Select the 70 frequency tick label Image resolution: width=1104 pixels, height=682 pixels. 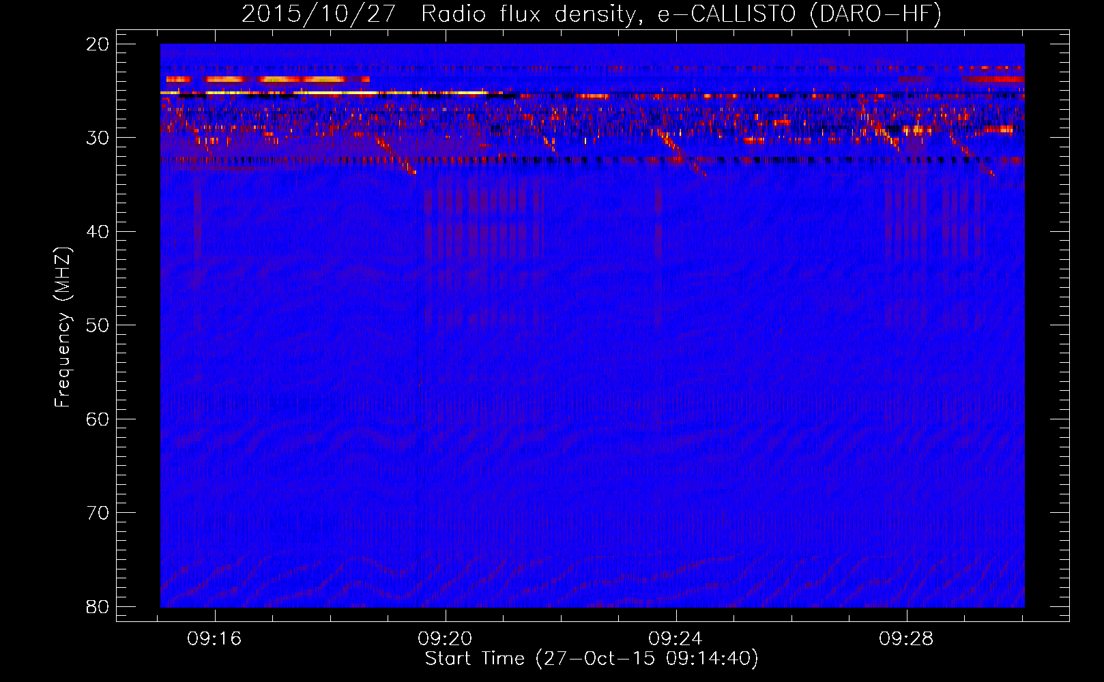98,512
